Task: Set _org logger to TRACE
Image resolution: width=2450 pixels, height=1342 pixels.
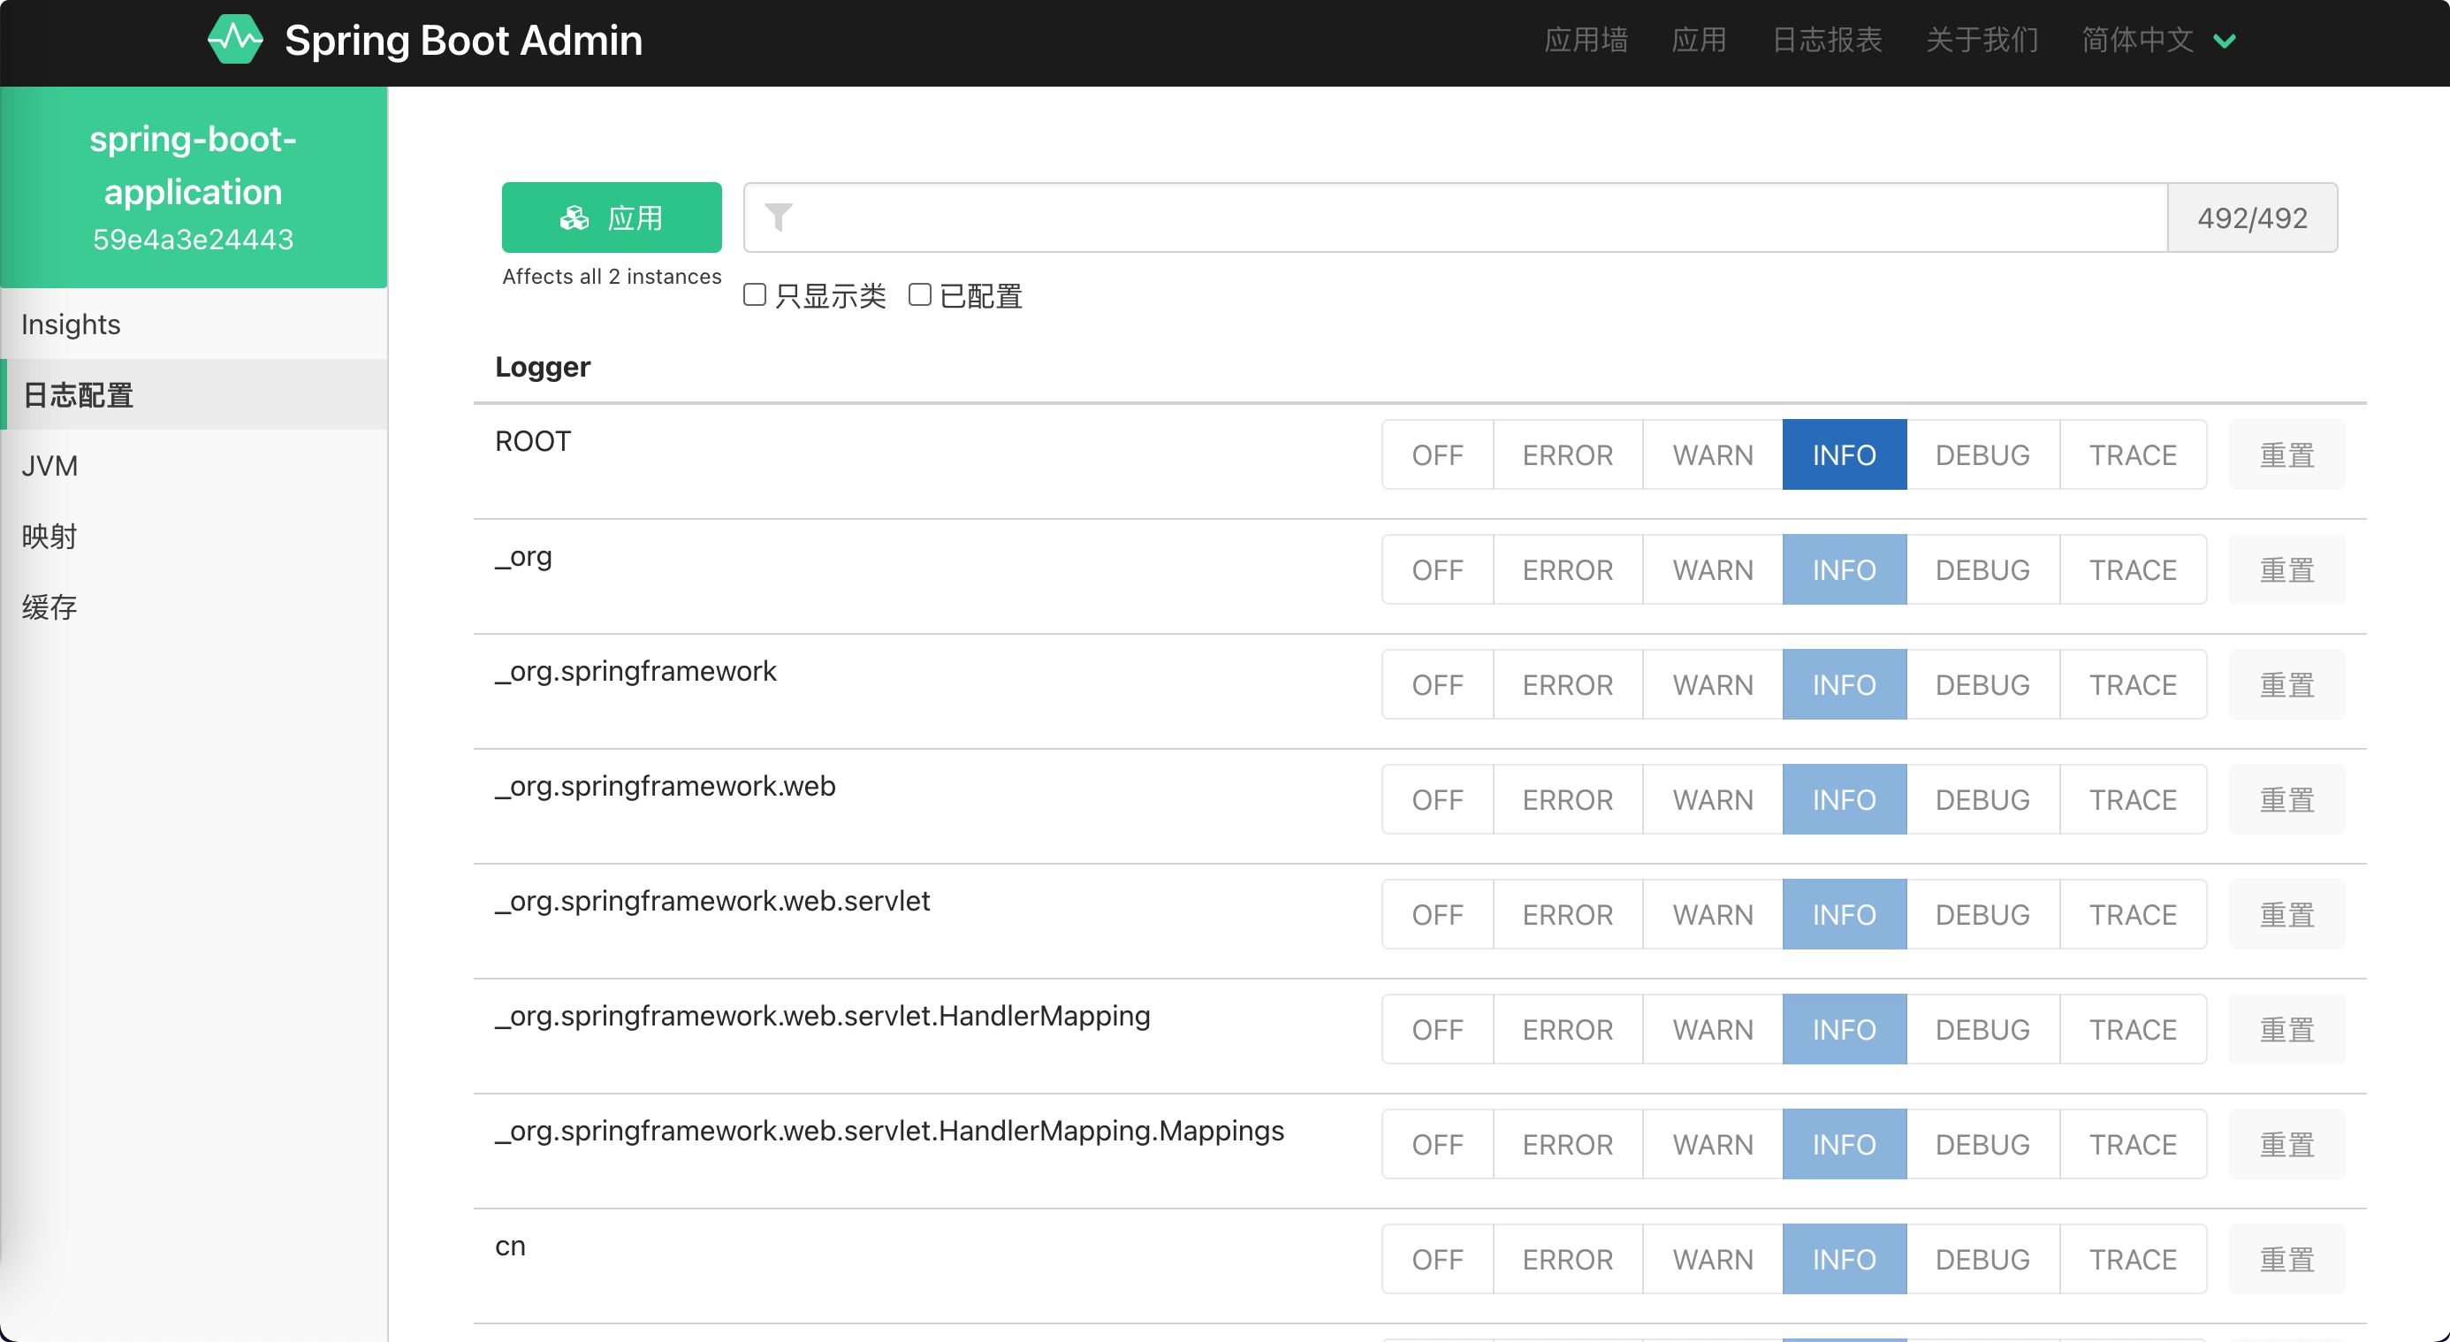Action: 2134,569
